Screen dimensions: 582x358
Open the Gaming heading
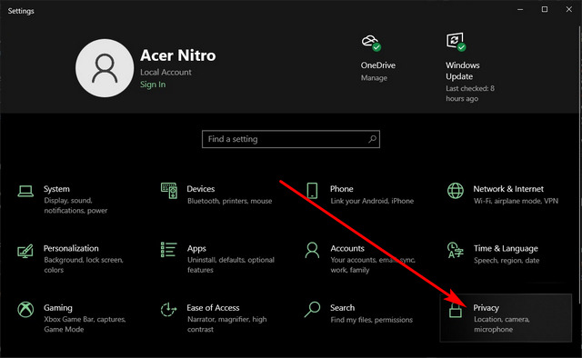tap(58, 308)
